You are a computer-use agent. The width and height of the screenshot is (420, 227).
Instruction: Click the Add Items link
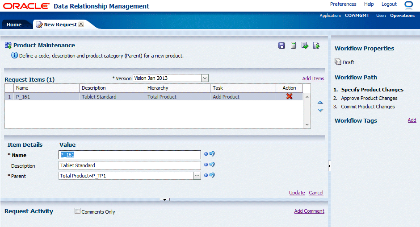point(313,78)
